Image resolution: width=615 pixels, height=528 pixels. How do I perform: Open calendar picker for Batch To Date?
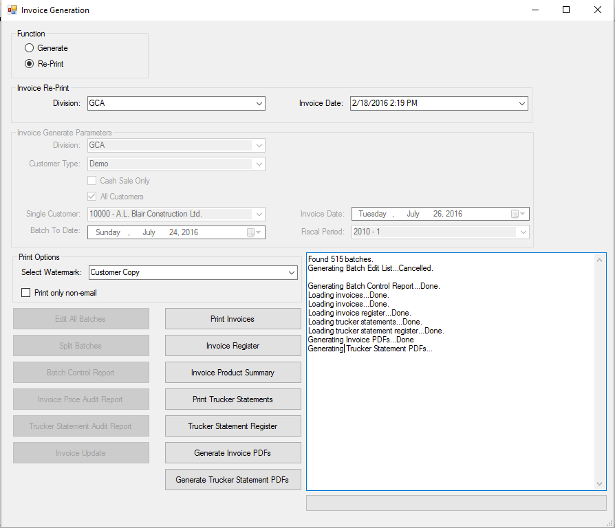pos(254,232)
